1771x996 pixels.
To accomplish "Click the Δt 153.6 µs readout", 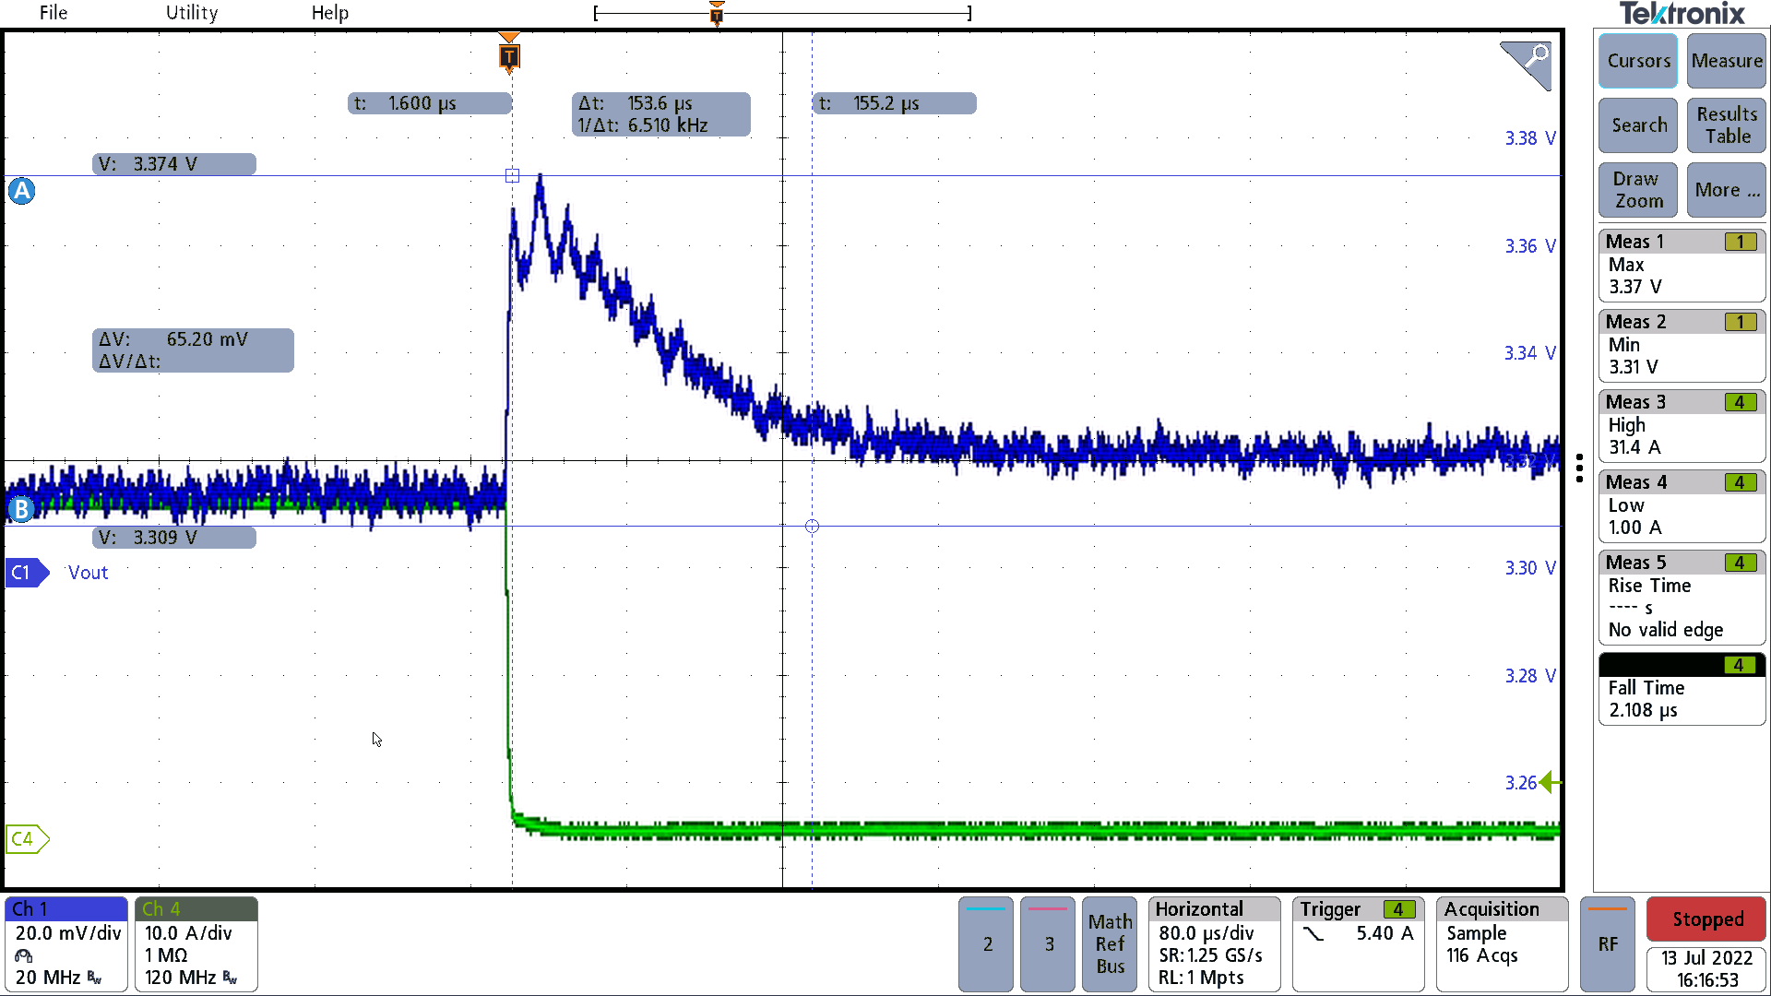I will click(660, 114).
